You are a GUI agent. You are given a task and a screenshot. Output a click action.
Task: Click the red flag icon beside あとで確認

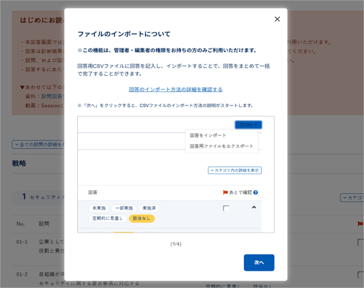pyautogui.click(x=225, y=193)
